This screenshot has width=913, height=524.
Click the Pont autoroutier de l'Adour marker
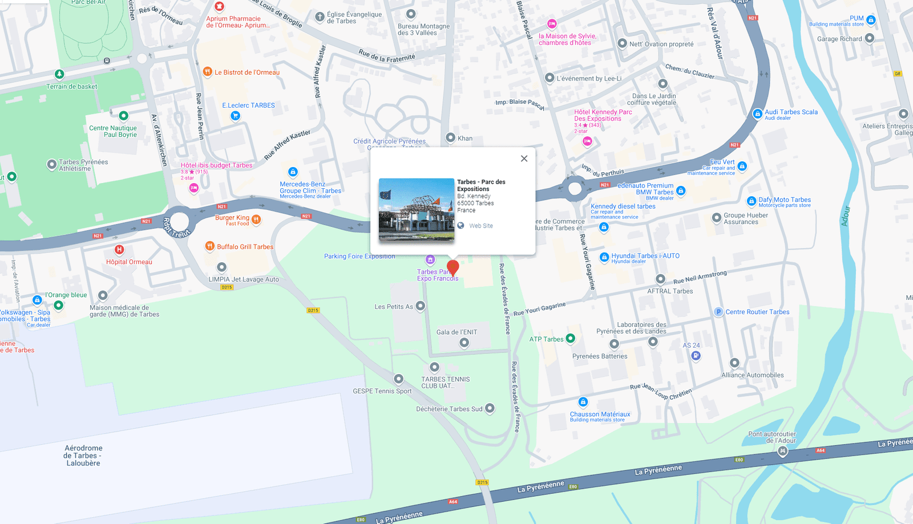782,451
